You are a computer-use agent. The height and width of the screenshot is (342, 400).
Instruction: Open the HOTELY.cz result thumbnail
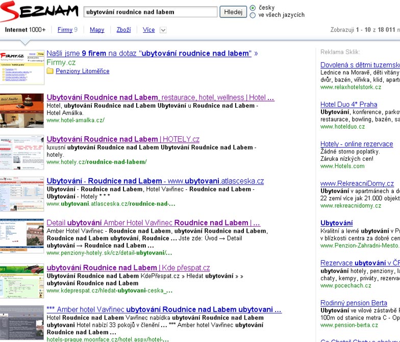22,152
